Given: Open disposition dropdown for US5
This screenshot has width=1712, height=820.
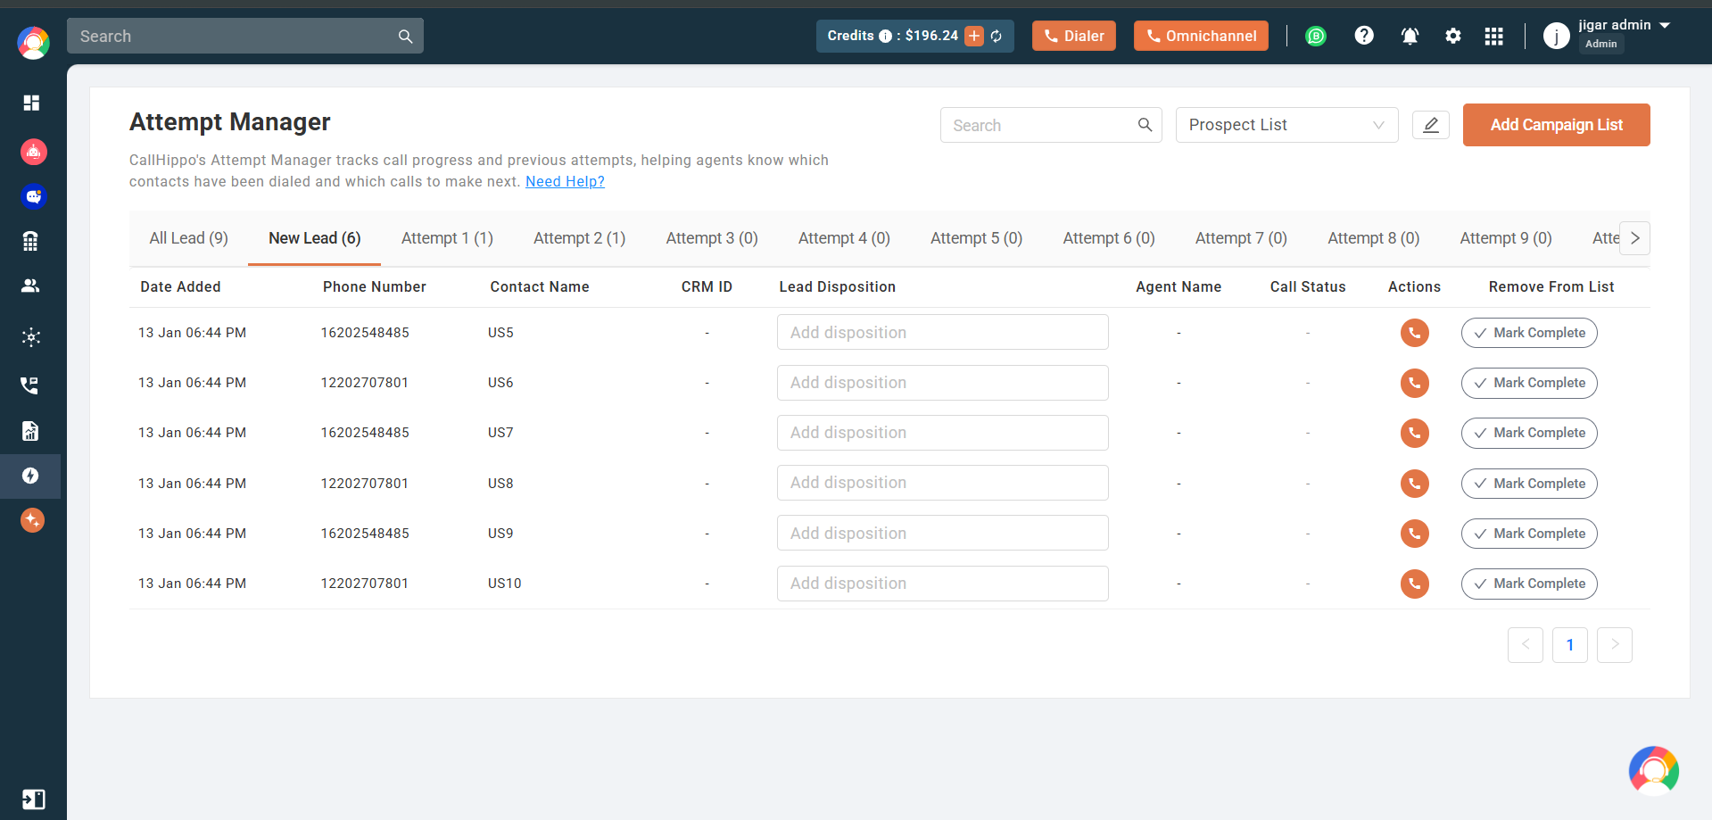Looking at the screenshot, I should tap(942, 332).
